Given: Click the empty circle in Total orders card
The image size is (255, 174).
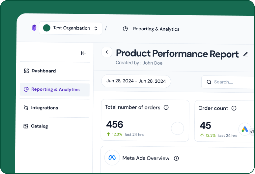Looking at the screenshot, I should (178, 128).
